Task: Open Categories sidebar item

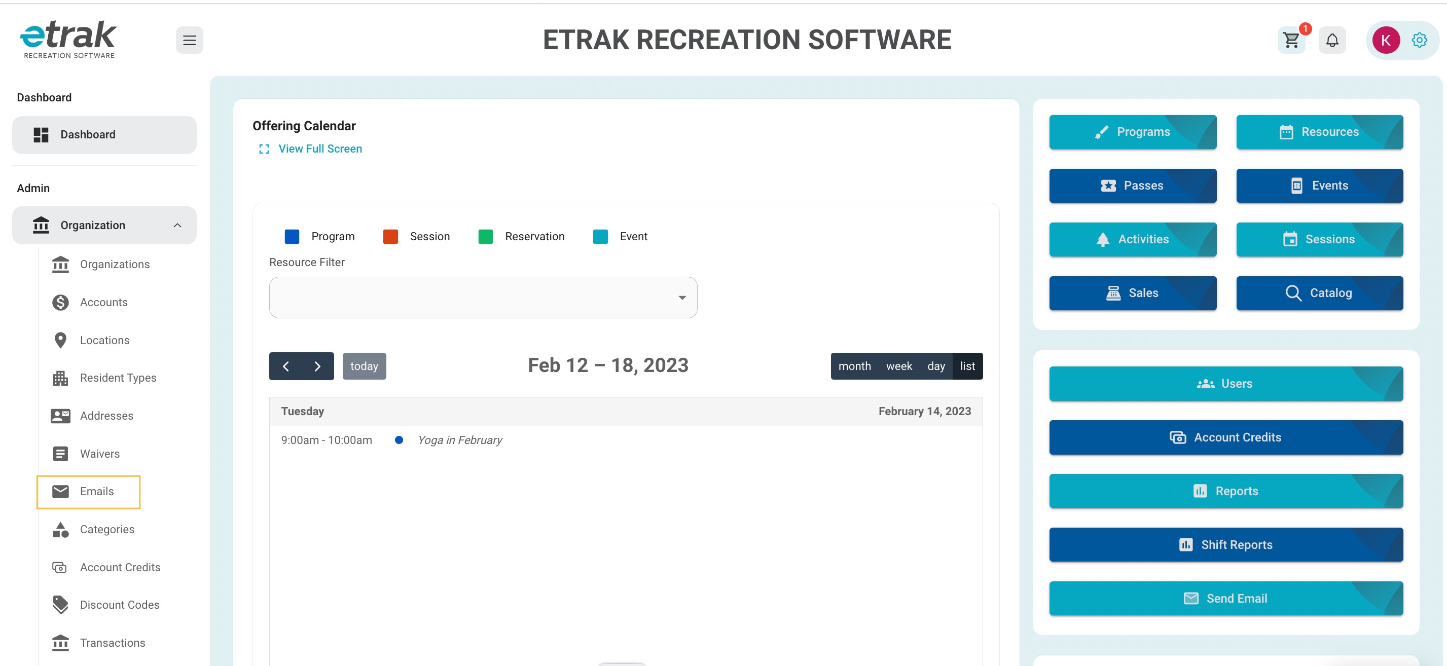Action: (x=107, y=530)
